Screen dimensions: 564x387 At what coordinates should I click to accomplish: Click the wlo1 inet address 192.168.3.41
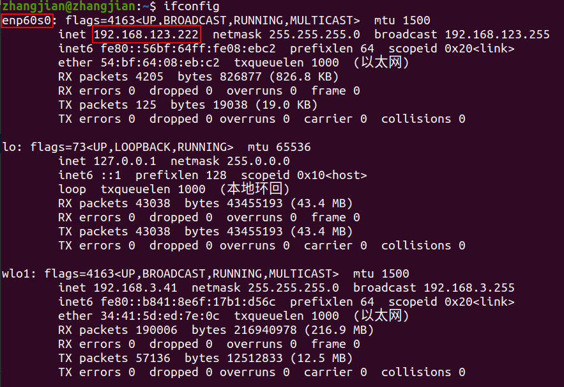[x=135, y=288]
